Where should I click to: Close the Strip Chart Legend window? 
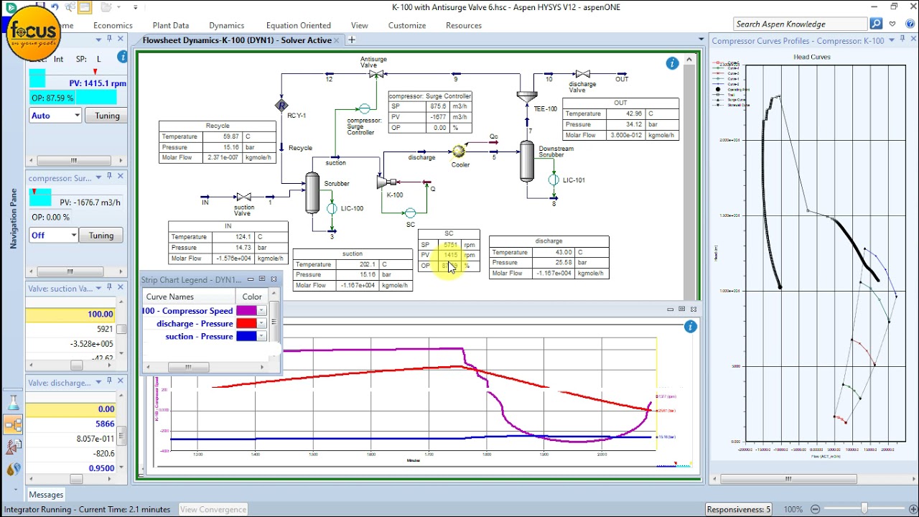coord(274,279)
